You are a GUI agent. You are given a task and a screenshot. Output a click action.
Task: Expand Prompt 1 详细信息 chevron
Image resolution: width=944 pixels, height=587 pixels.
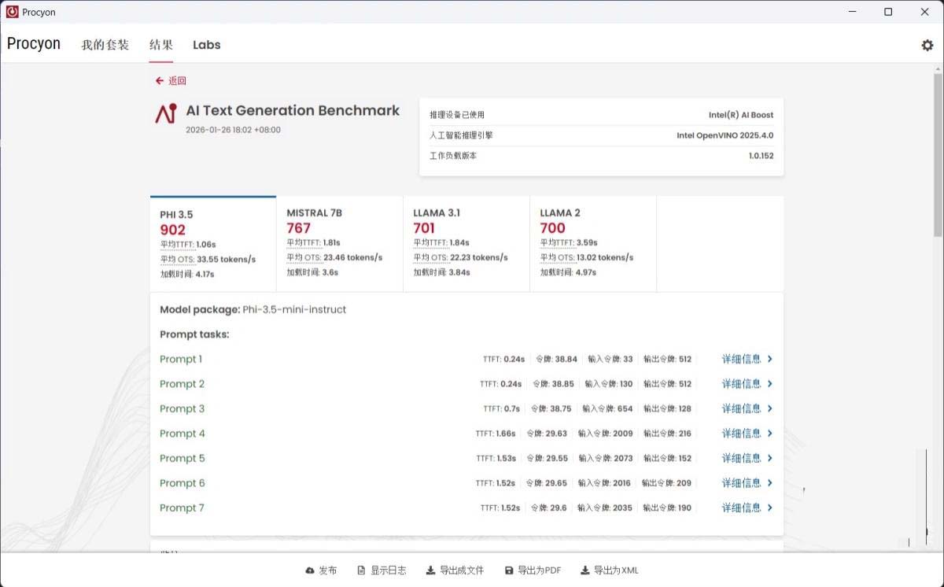(770, 360)
